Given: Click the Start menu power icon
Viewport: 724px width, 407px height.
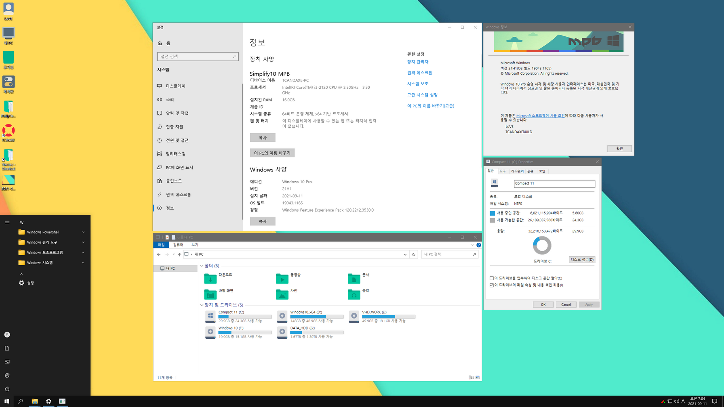Looking at the screenshot, I should pyautogui.click(x=7, y=389).
